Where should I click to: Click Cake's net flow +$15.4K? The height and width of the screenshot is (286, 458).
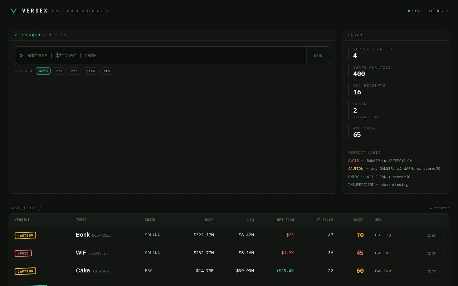pos(285,271)
